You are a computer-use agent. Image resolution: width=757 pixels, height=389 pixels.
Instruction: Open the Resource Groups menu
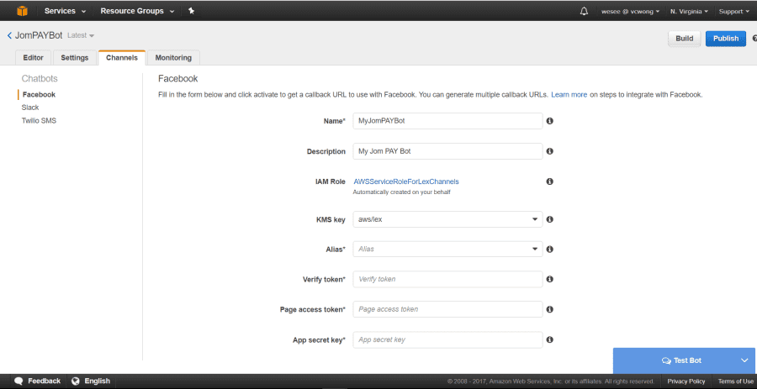(x=137, y=11)
